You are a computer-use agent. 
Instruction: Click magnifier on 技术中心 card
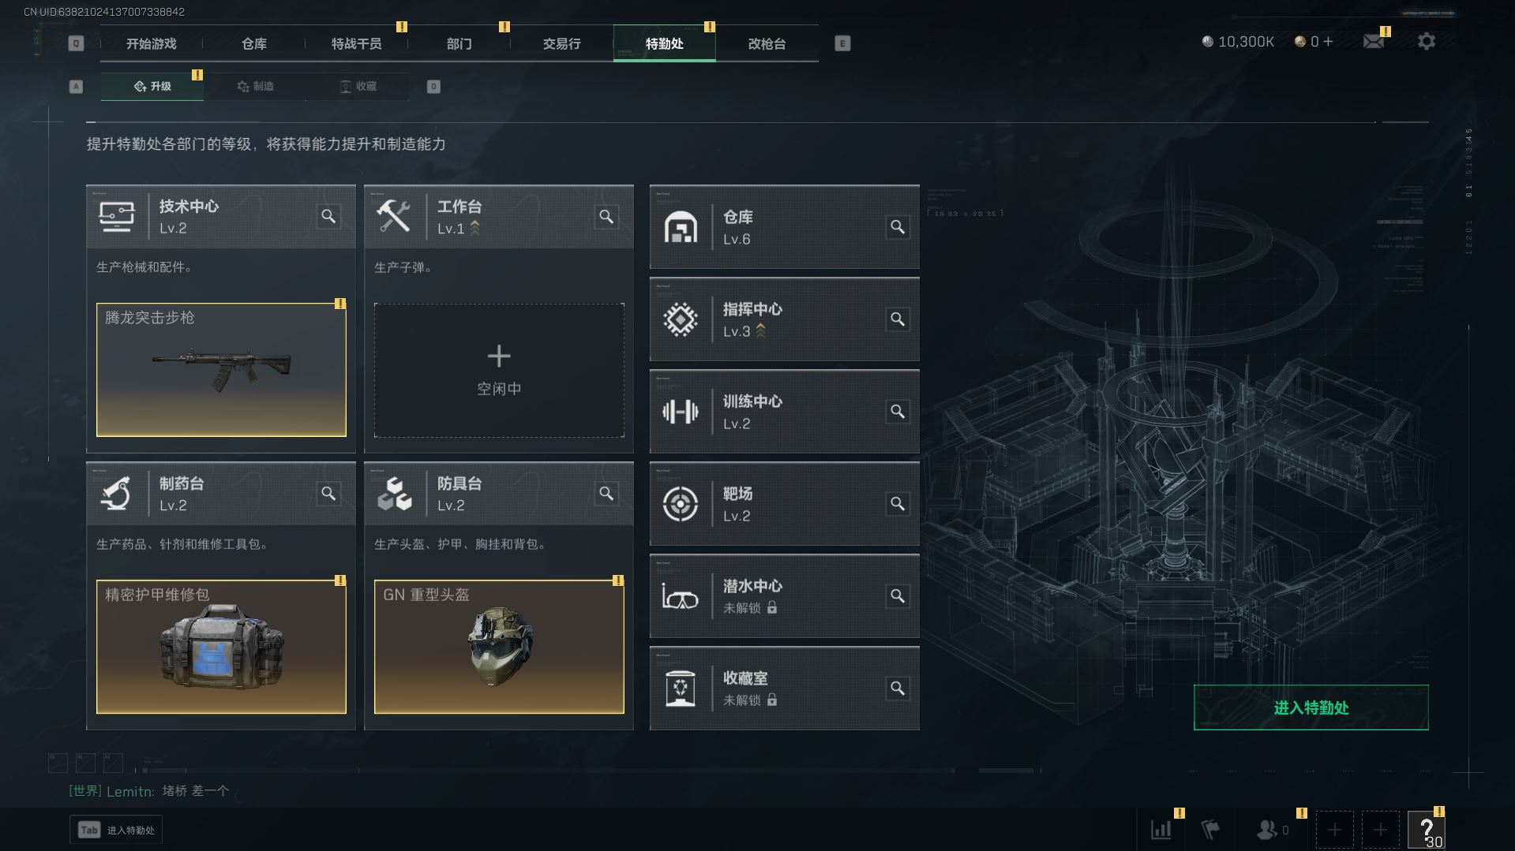point(328,216)
